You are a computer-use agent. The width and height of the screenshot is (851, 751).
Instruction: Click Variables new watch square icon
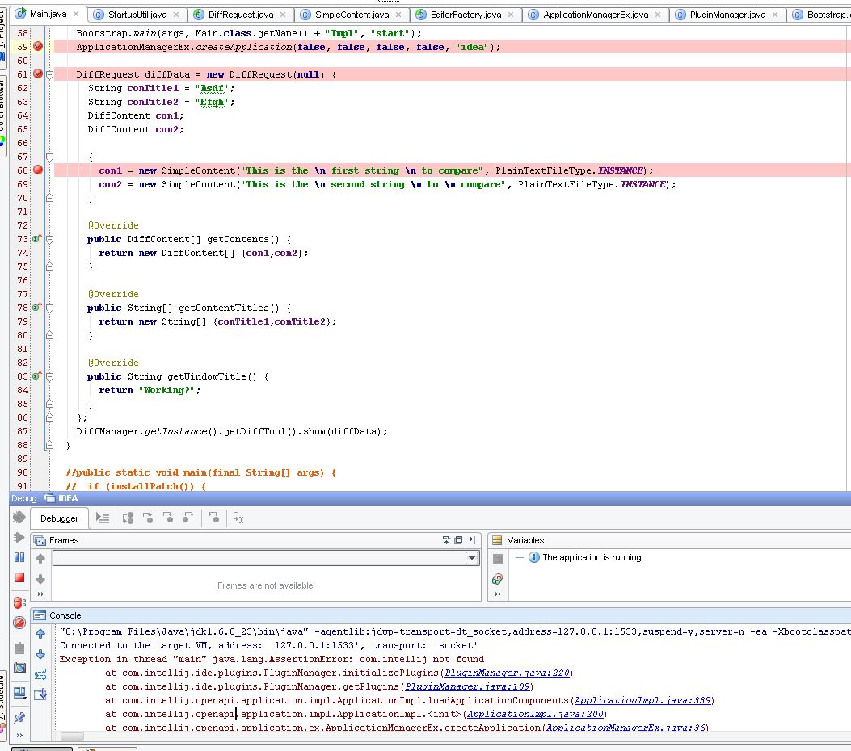tap(498, 559)
